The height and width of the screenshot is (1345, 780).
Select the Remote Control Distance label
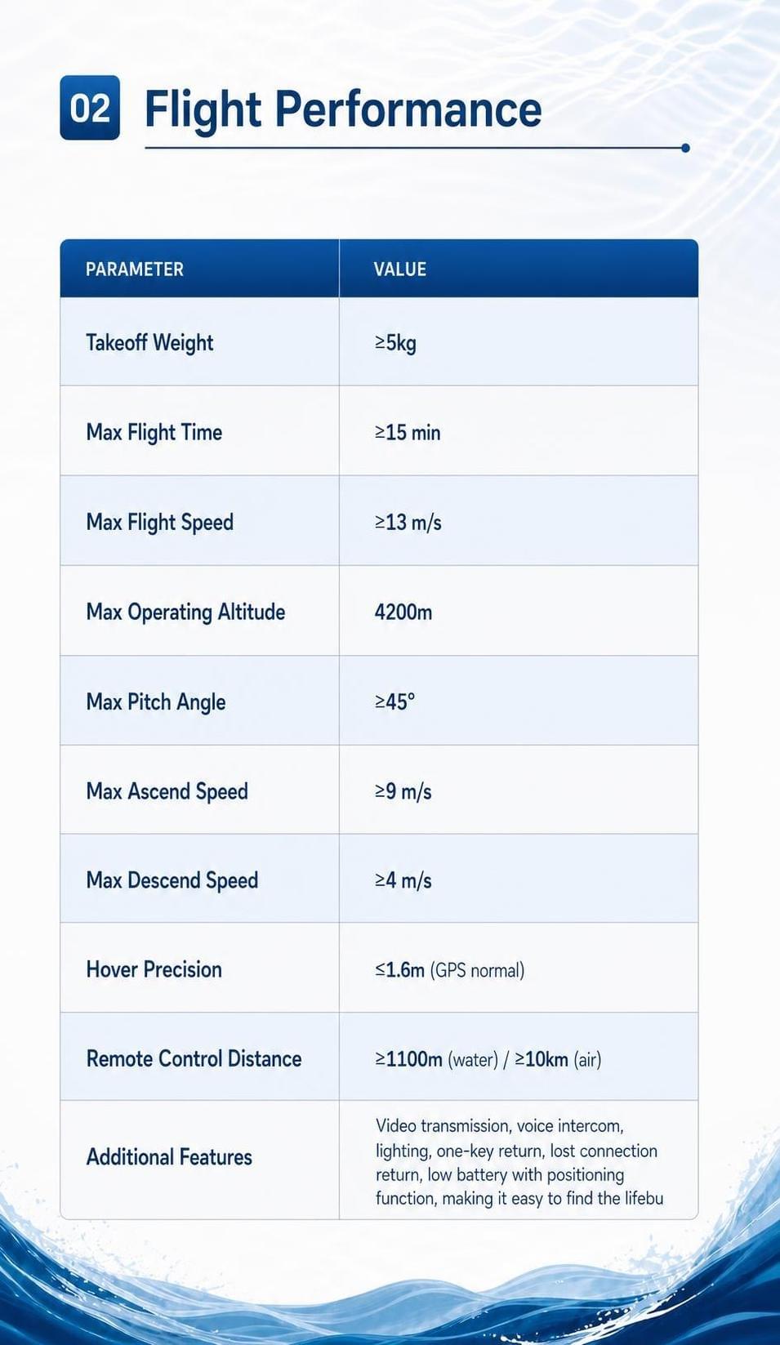click(194, 1058)
